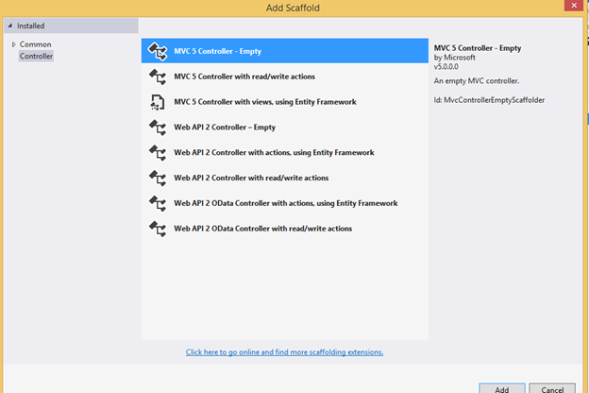
Task: Click icon for Web API 2 Controller with read/write actions
Action: coord(158,178)
